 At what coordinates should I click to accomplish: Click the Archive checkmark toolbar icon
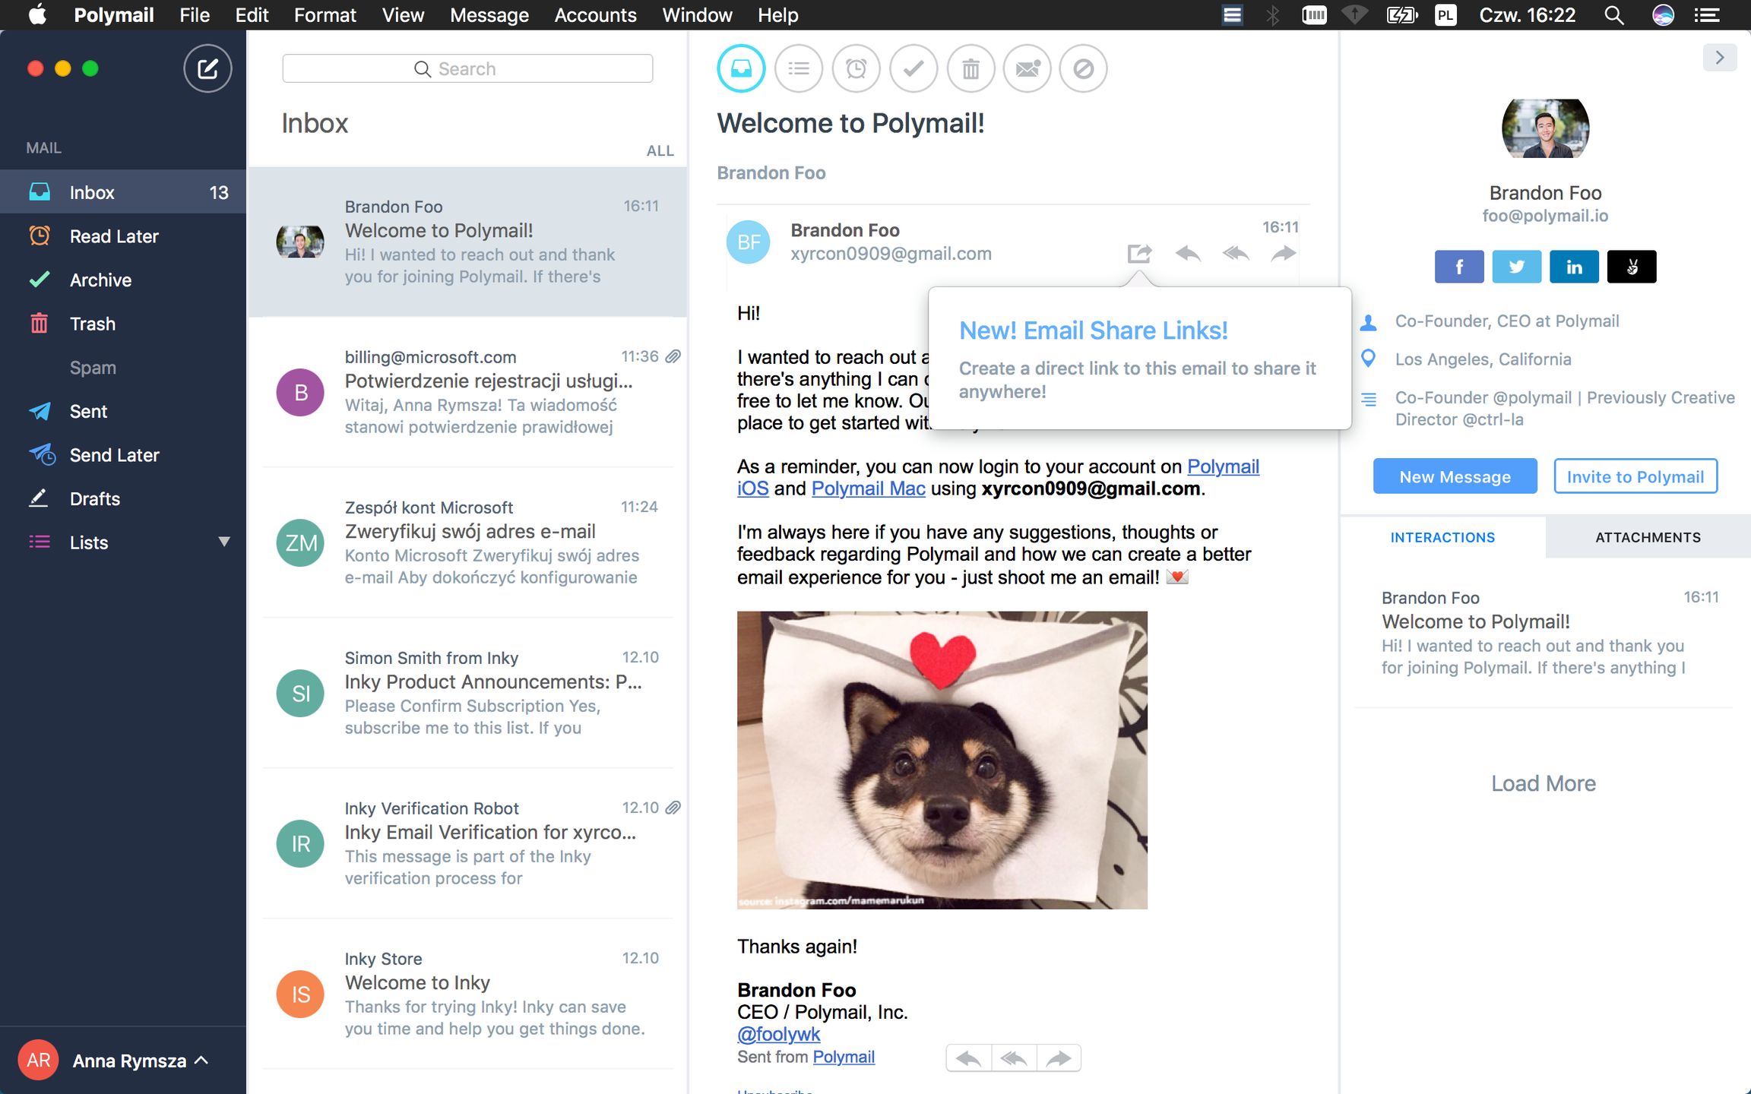(913, 68)
